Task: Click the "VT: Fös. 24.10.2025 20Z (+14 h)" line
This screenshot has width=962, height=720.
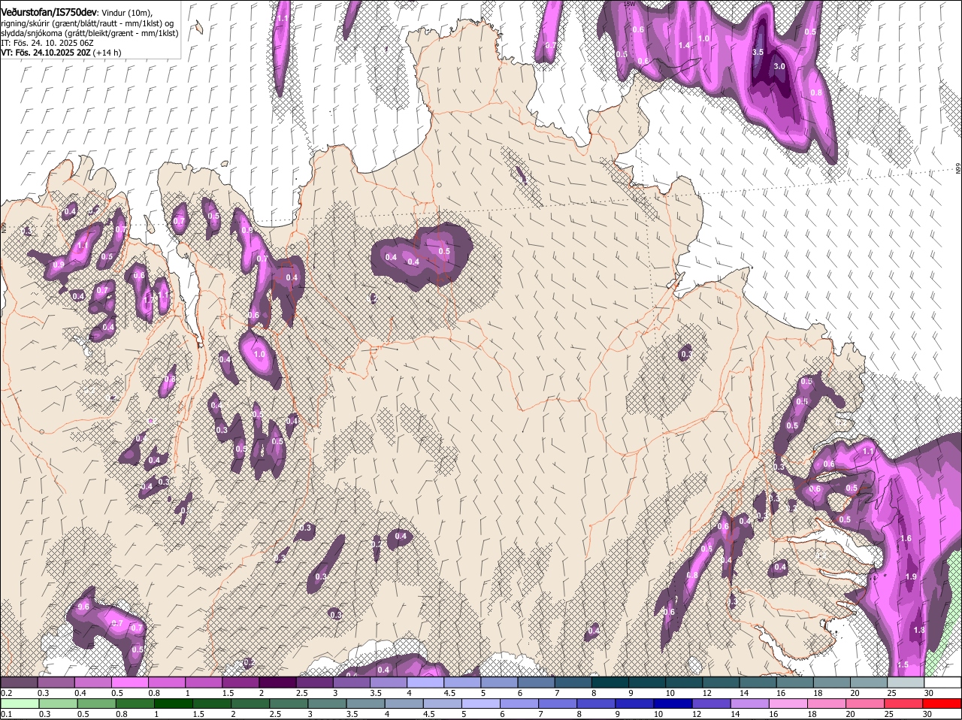Action: [x=61, y=53]
